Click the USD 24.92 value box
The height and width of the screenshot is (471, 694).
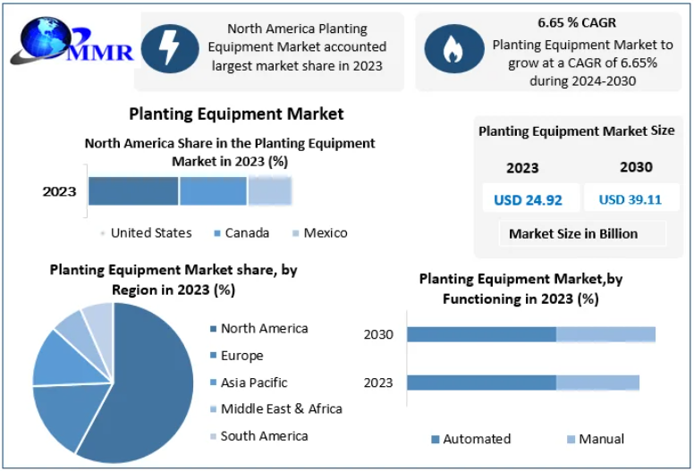point(528,199)
